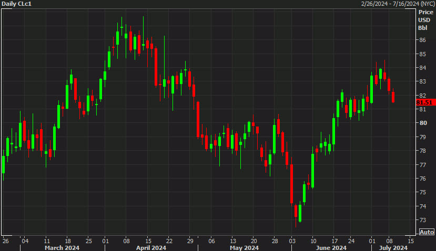The width and height of the screenshot is (436, 251).
Task: Click the March 2024 month label
Action: tap(62, 248)
